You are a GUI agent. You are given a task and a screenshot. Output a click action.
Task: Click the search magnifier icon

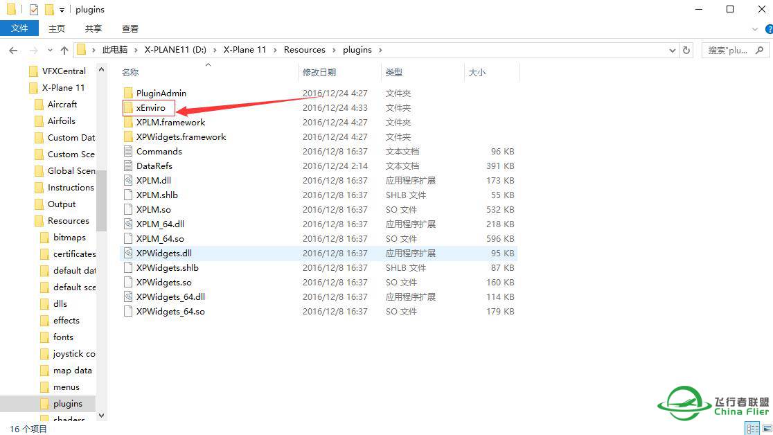[x=760, y=50]
